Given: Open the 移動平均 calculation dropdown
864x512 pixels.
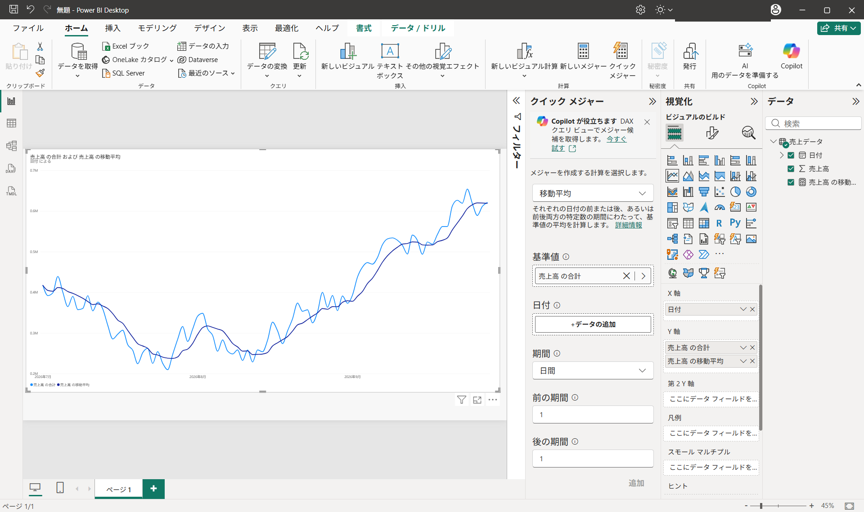Looking at the screenshot, I should 593,193.
